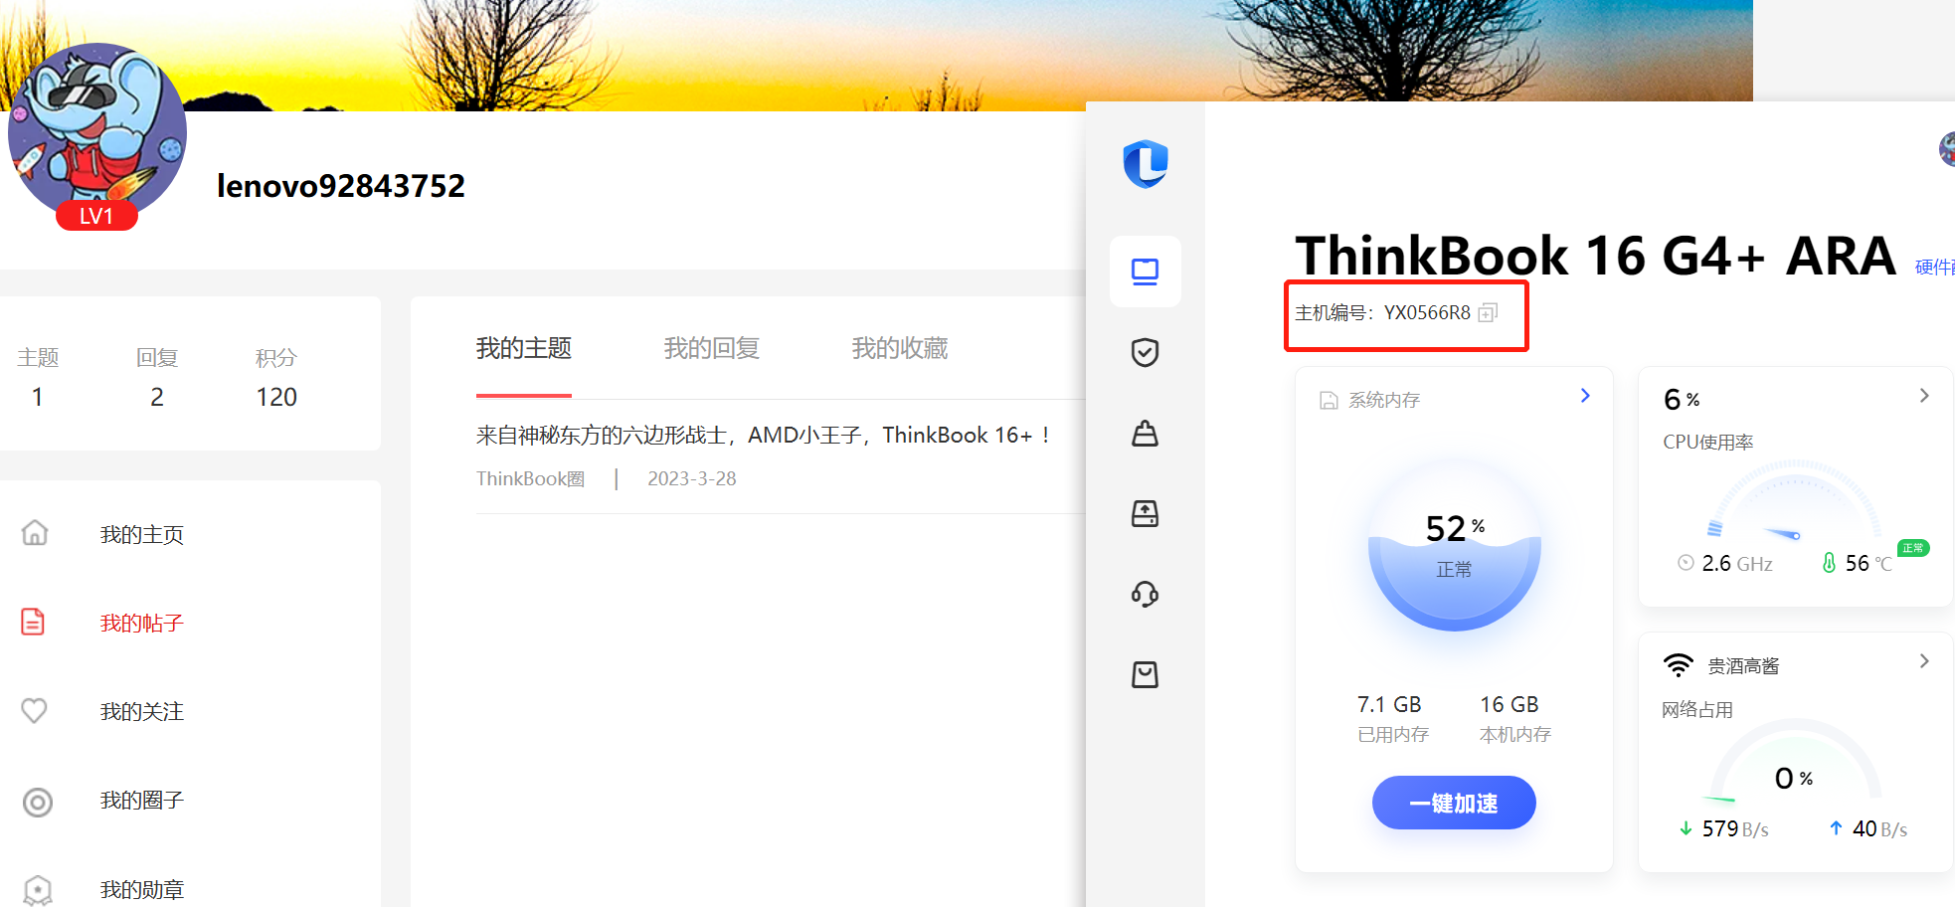Open the driver update drive icon

coord(1146,513)
